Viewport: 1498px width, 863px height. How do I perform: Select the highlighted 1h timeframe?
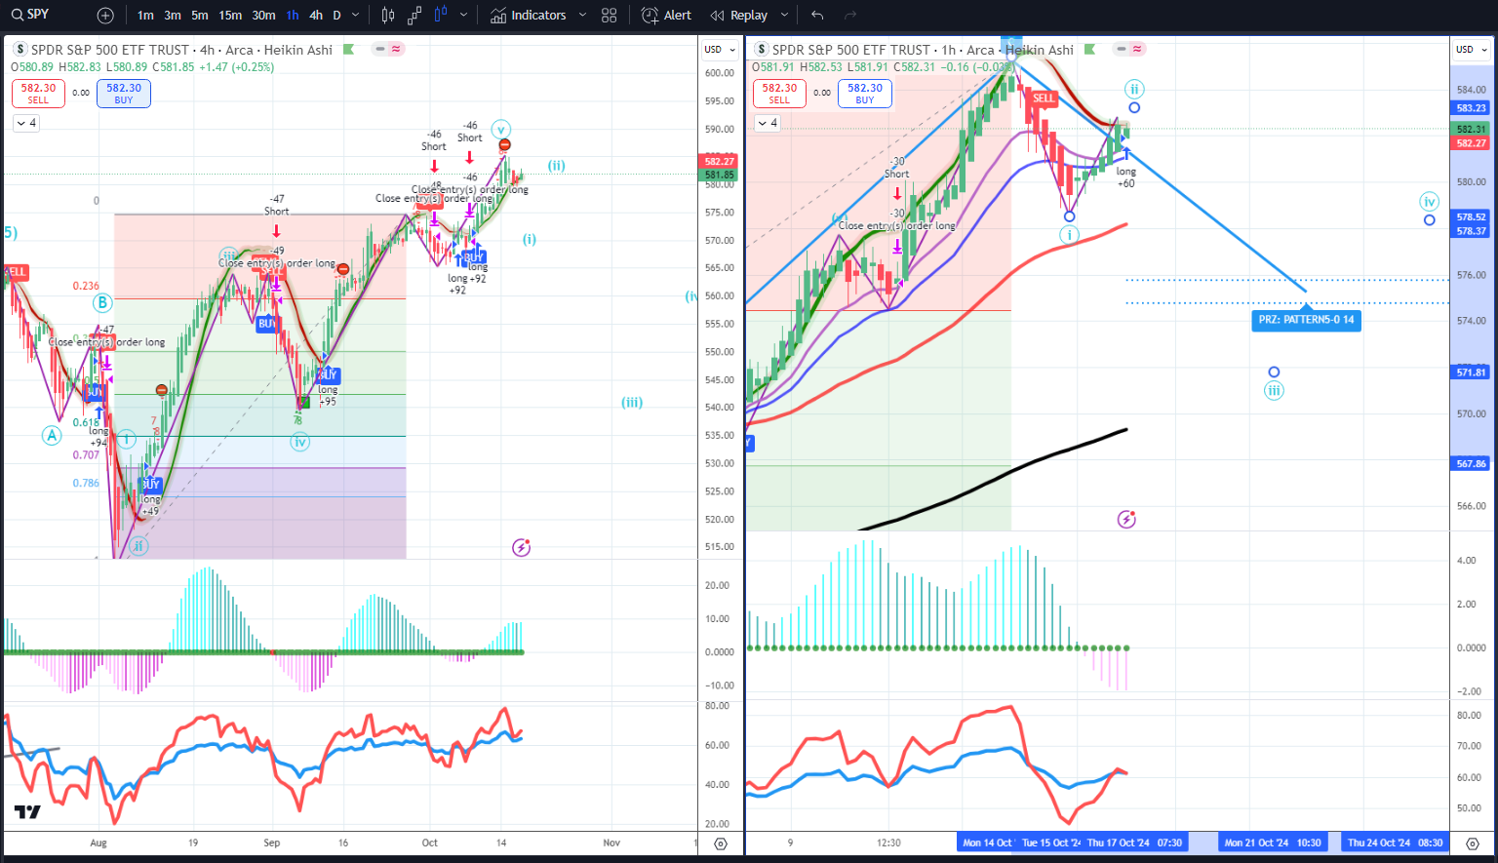point(293,16)
